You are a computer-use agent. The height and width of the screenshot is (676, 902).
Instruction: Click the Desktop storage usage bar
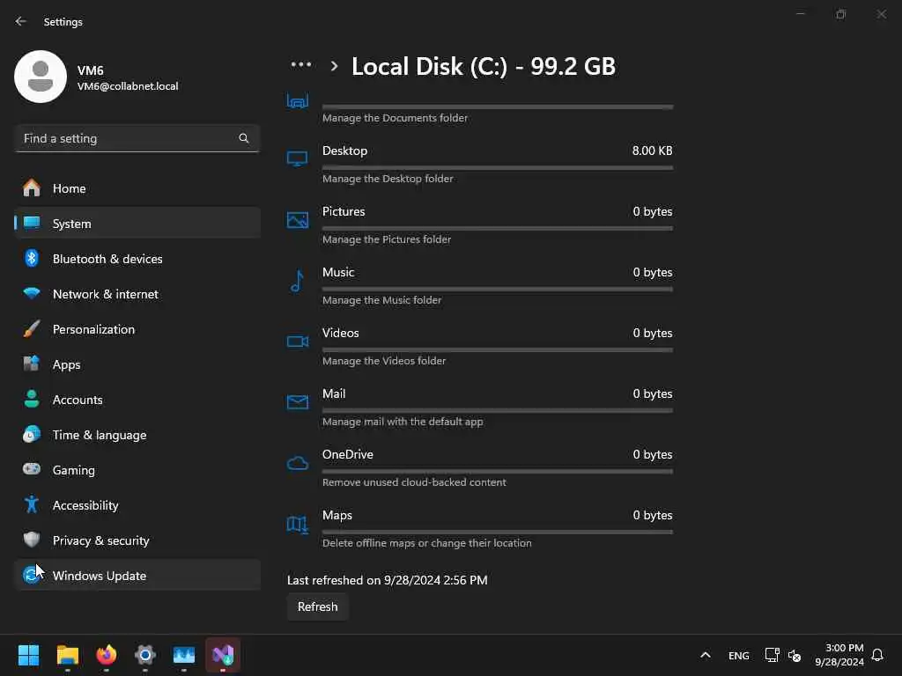tap(497, 167)
